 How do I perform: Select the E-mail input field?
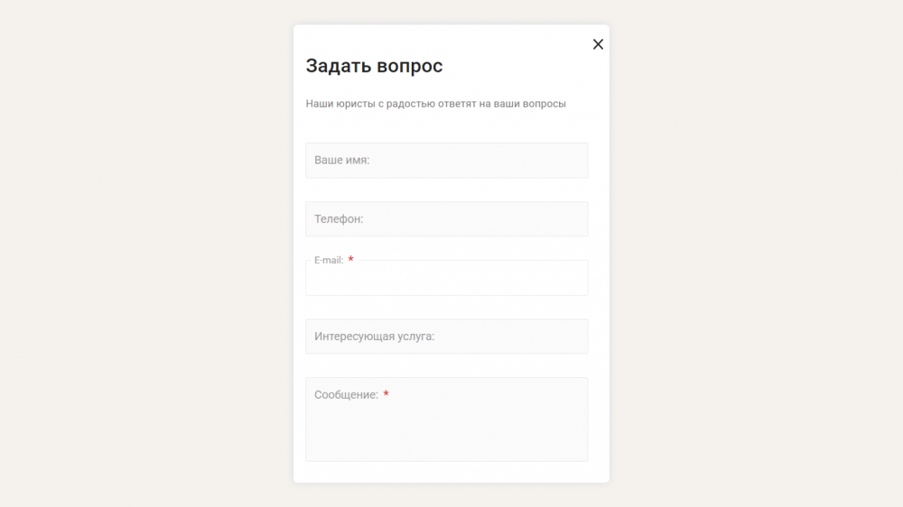tap(446, 278)
